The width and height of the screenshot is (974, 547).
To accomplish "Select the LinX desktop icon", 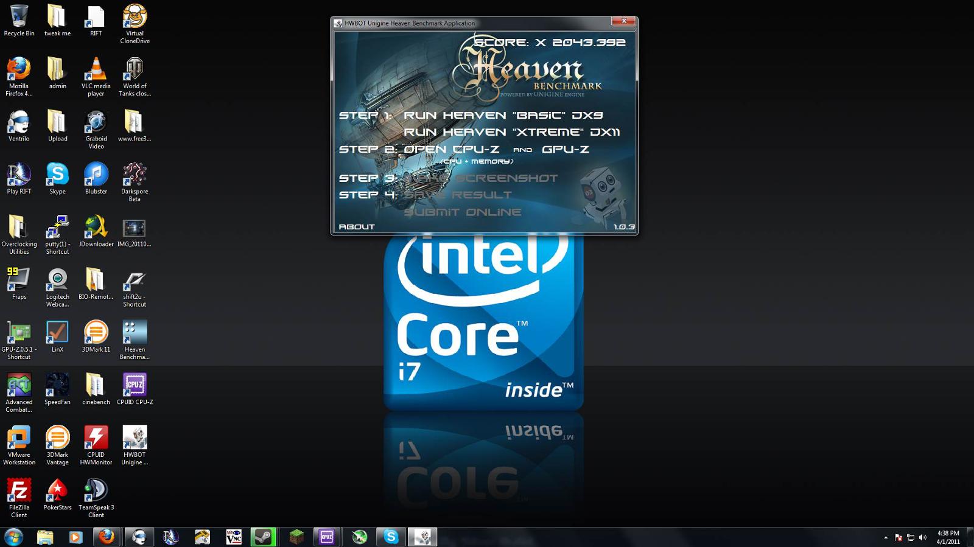I will click(x=57, y=336).
